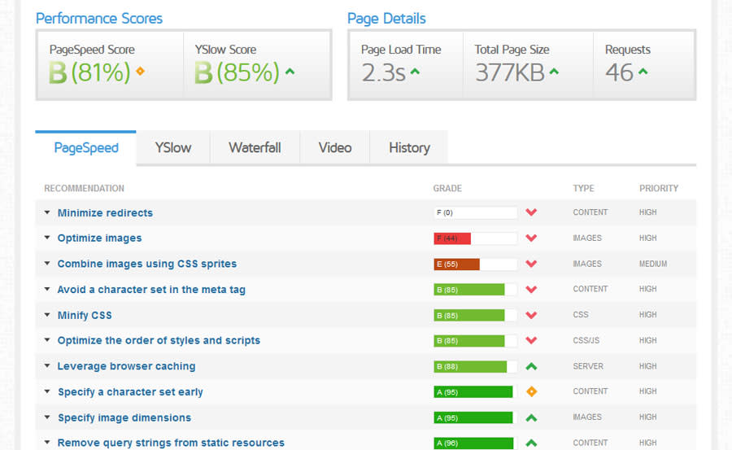The image size is (732, 450).
Task: Click the Performance Scores heading
Action: click(99, 18)
